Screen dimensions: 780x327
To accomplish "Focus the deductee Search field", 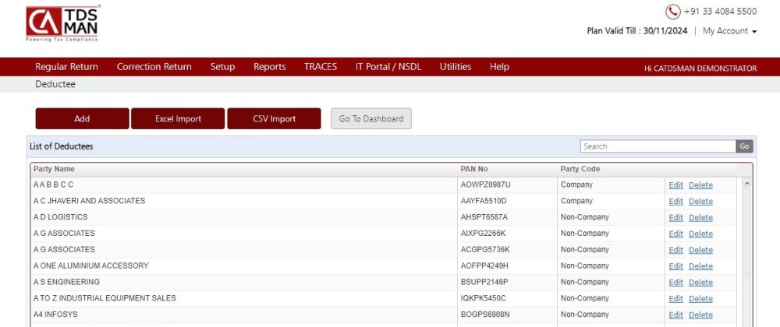I will 658,146.
